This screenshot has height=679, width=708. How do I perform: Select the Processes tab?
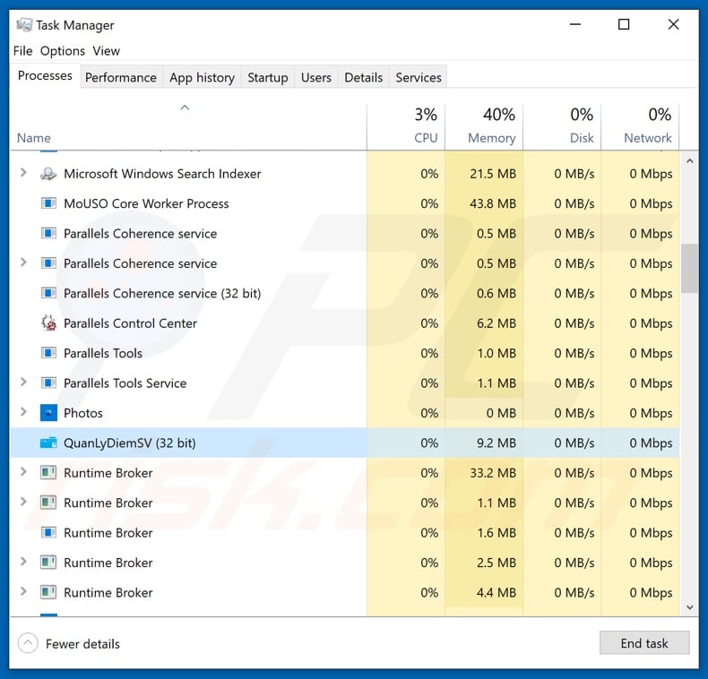click(45, 75)
